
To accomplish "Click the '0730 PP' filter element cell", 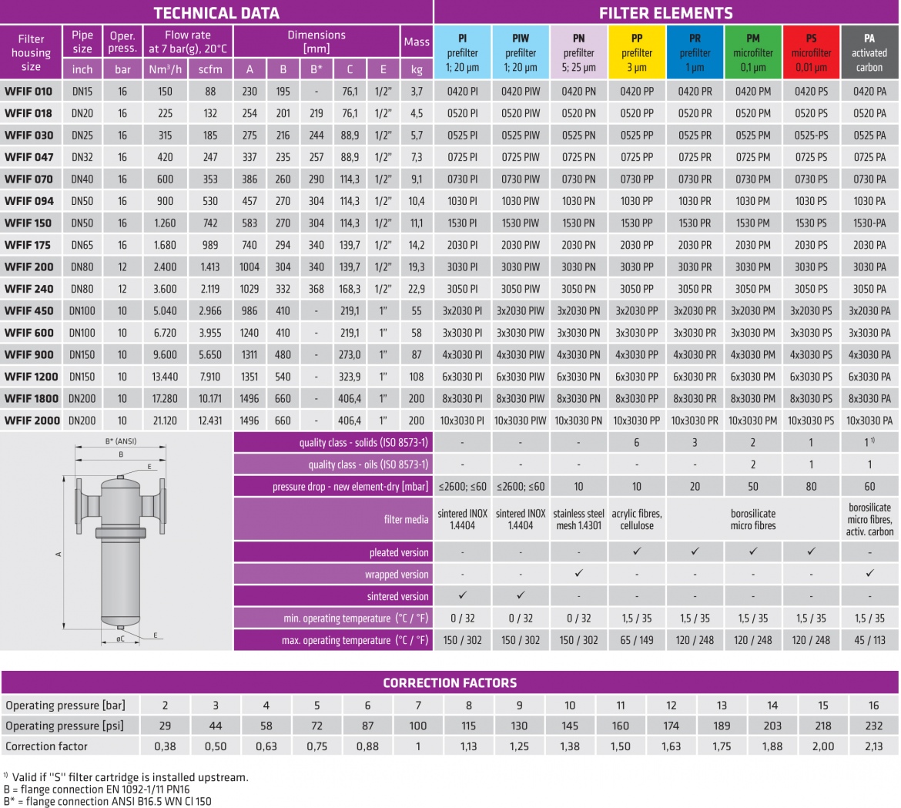I will 637,179.
